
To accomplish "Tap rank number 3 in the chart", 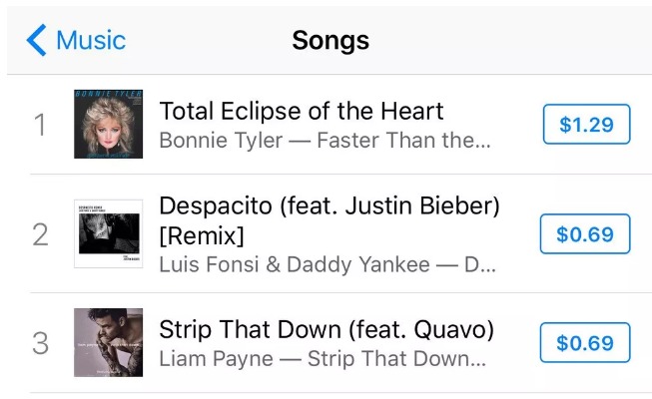I will tap(41, 343).
